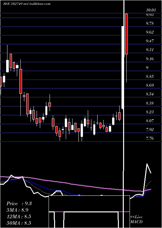Select the 9.16 price axis label
The height and width of the screenshot is (228, 162).
pos(150,59)
